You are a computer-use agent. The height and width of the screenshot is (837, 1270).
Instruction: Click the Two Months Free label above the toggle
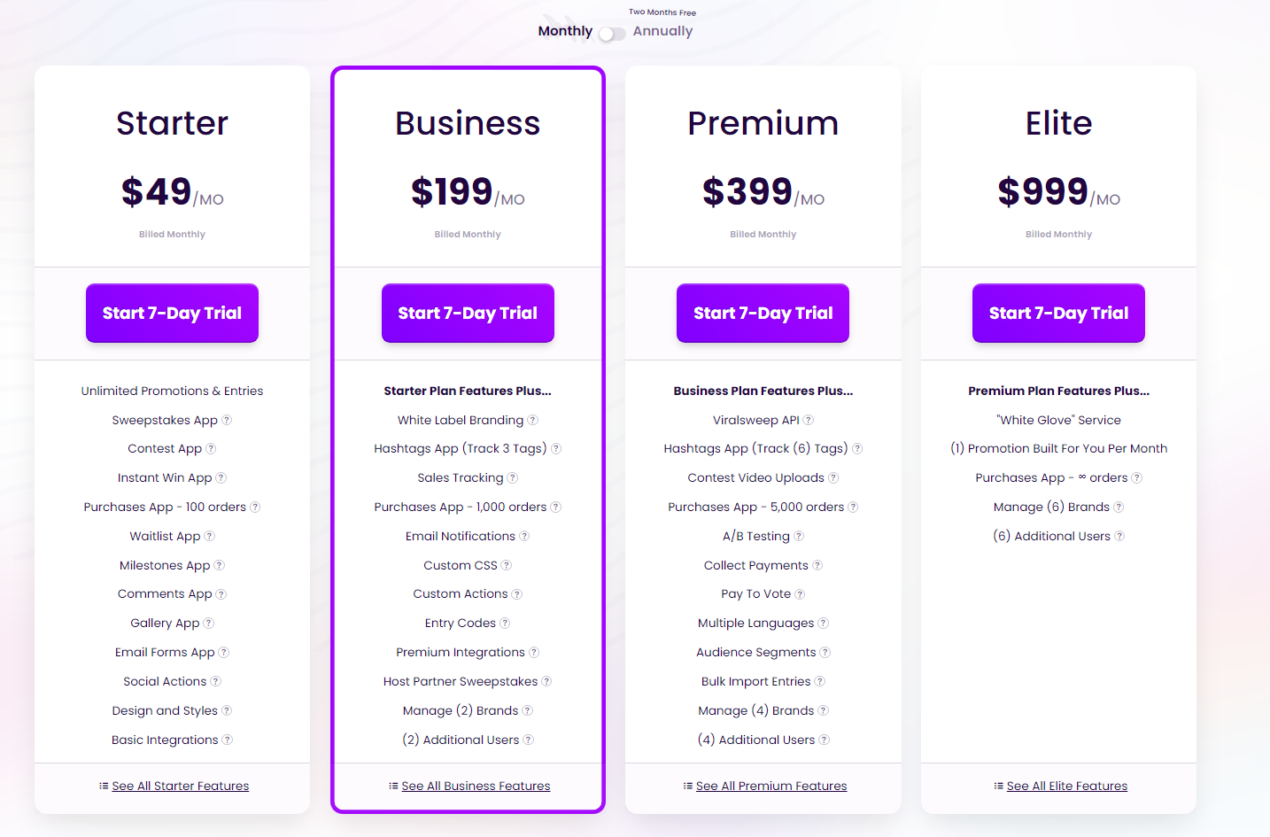662,12
